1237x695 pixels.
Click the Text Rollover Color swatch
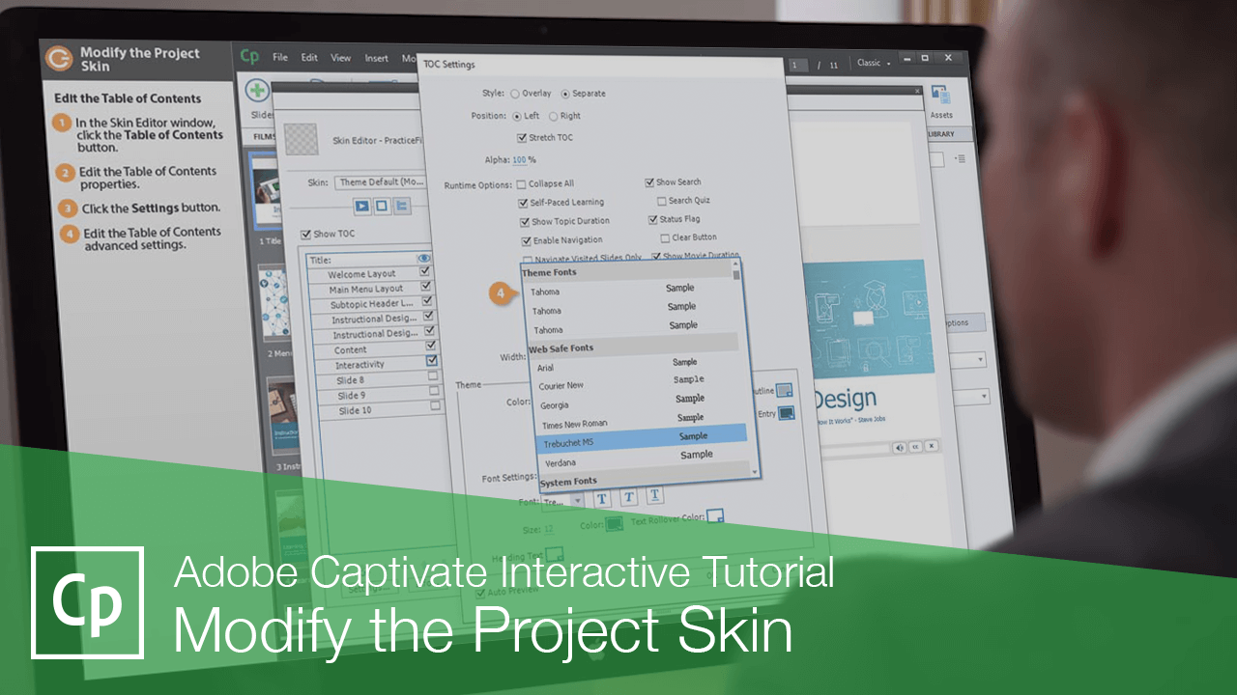click(x=715, y=516)
